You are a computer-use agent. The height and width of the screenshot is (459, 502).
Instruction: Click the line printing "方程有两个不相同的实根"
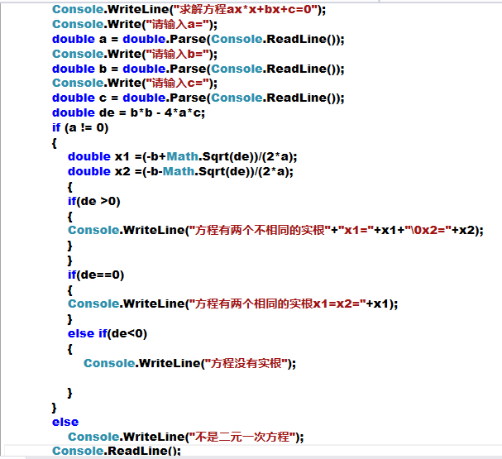pos(275,230)
